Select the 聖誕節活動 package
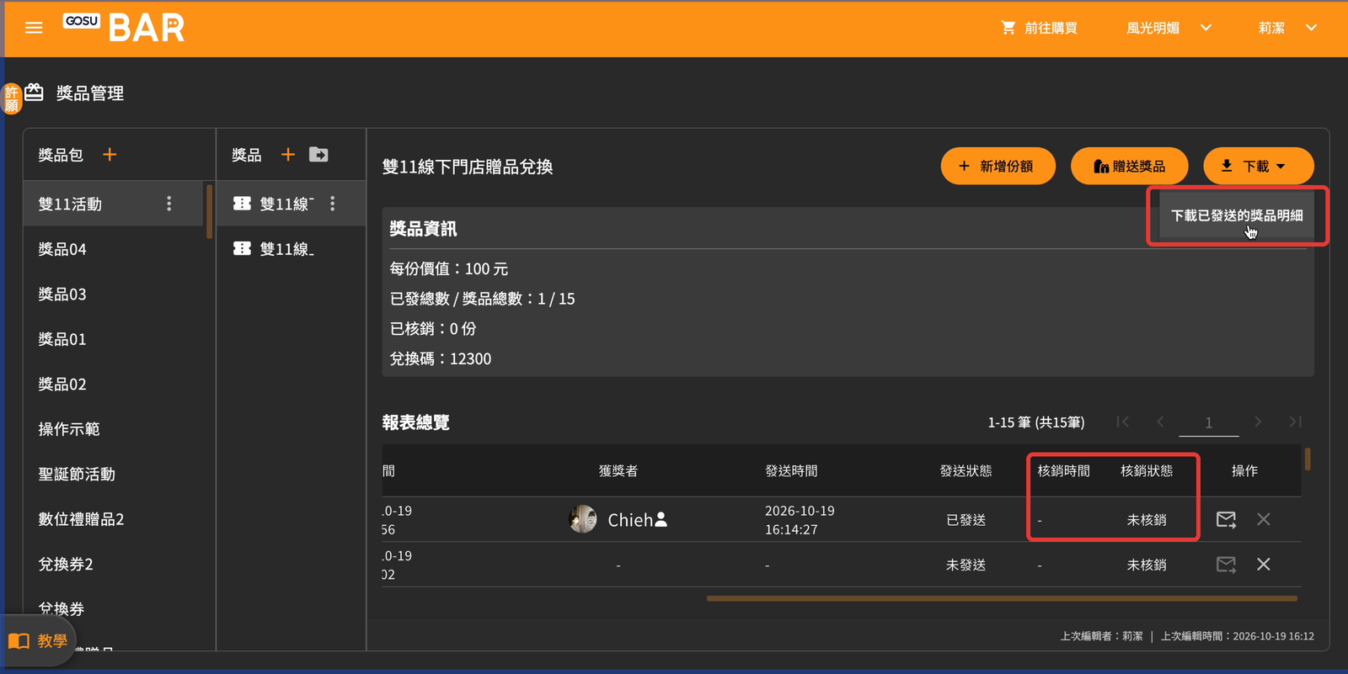 [114, 475]
